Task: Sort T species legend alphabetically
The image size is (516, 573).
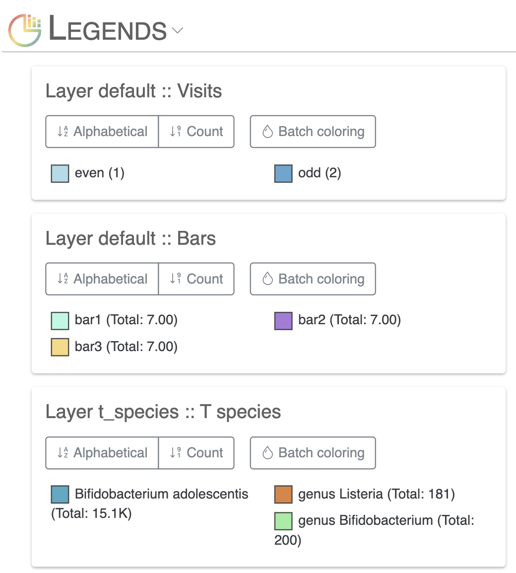Action: pos(102,453)
